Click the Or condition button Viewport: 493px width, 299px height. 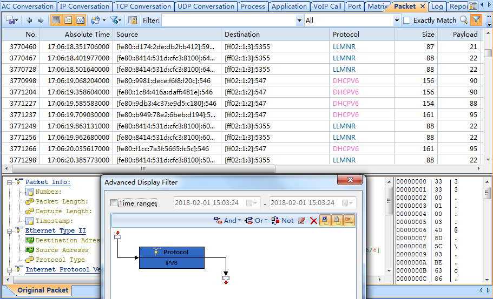tap(255, 221)
